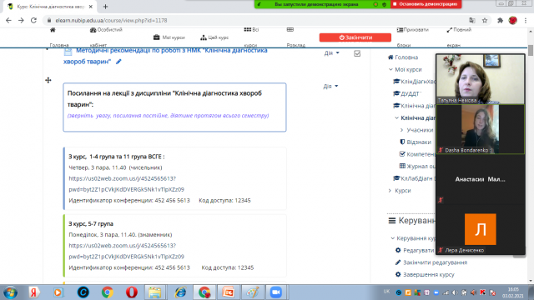534x300 pixels.
Task: Click the translate page icon
Action: pyautogui.click(x=472, y=20)
